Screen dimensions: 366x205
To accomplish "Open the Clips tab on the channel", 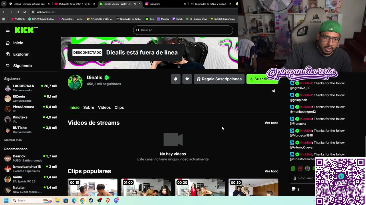I will click(x=119, y=107).
